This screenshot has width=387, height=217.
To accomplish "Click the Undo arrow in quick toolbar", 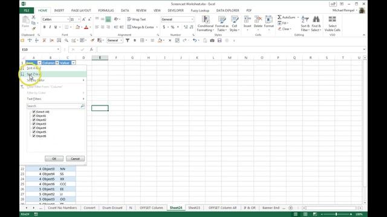I will point(195,40).
